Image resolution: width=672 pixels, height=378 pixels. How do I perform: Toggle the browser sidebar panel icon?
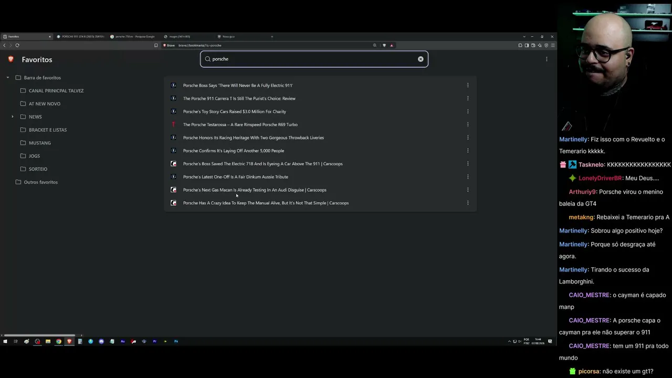[x=527, y=45]
